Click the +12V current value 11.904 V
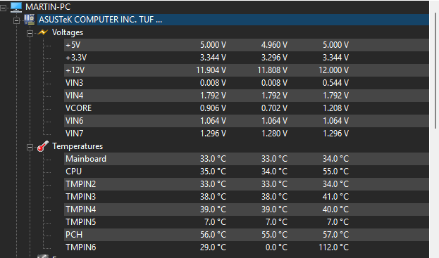Image resolution: width=439 pixels, height=258 pixels. click(x=211, y=70)
